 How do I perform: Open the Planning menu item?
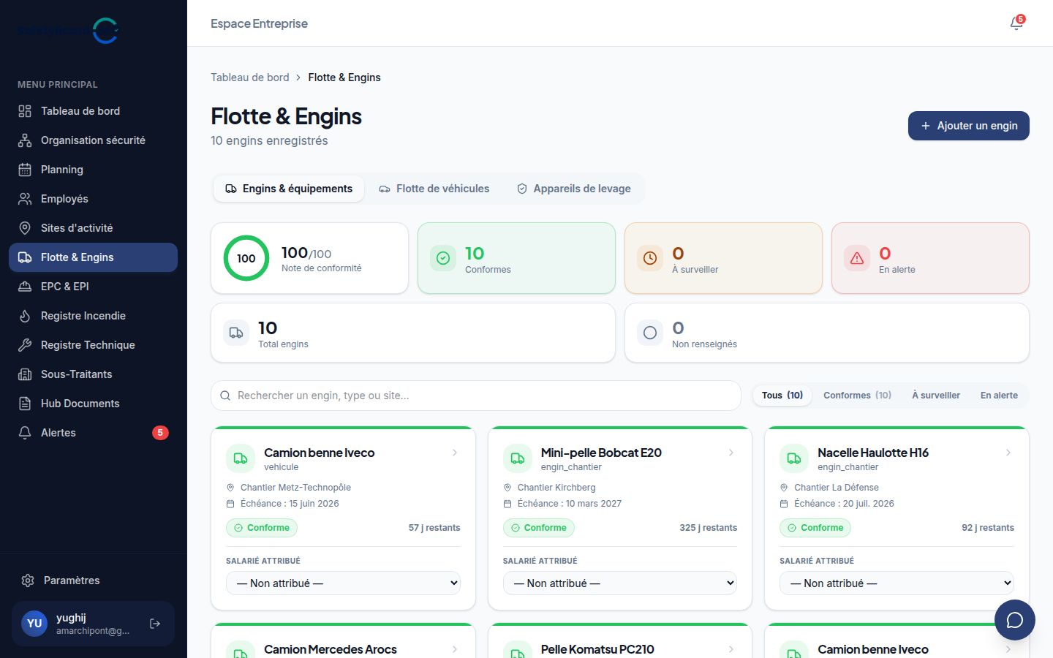tap(93, 170)
